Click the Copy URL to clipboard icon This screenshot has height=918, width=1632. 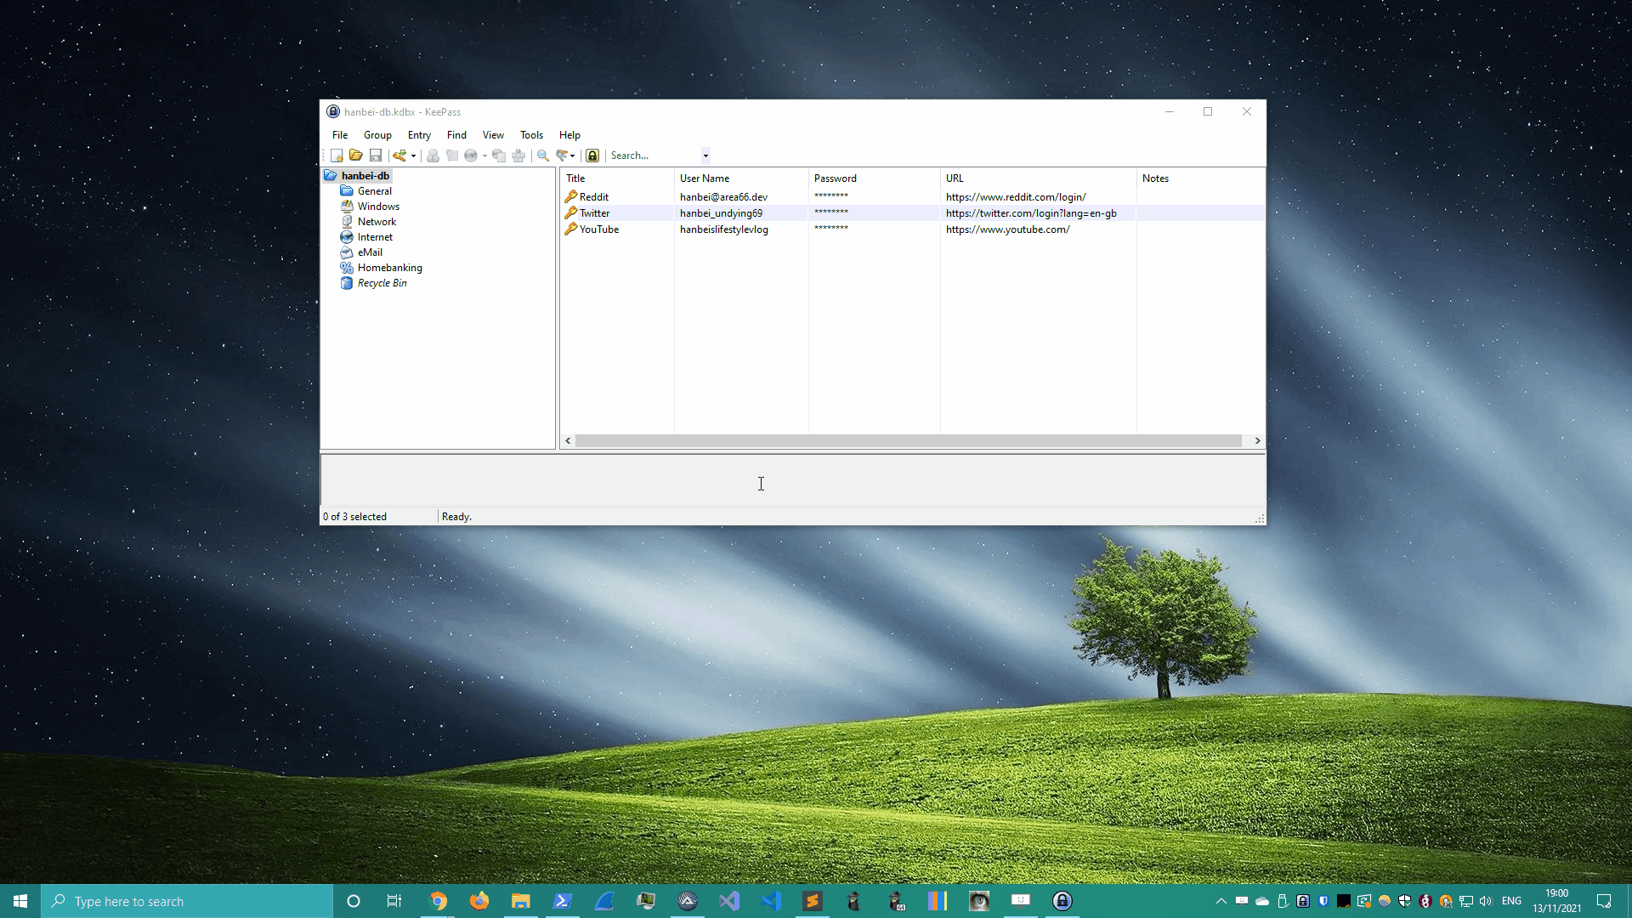pyautogui.click(x=499, y=156)
